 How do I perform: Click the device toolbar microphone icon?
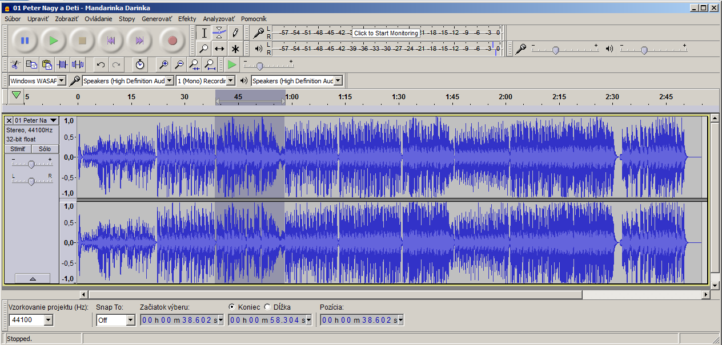pyautogui.click(x=75, y=81)
